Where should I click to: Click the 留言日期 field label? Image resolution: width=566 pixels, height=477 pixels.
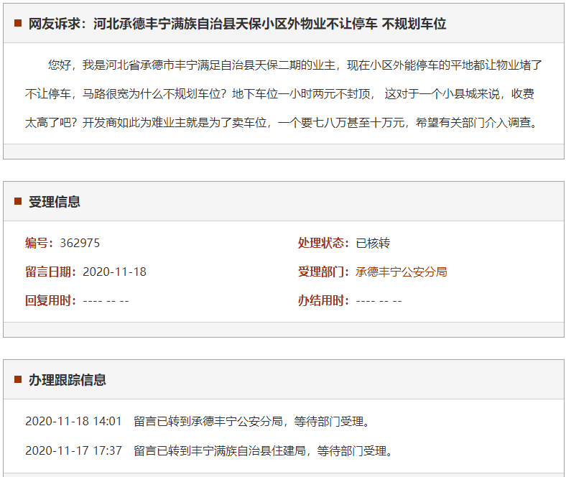(x=51, y=272)
